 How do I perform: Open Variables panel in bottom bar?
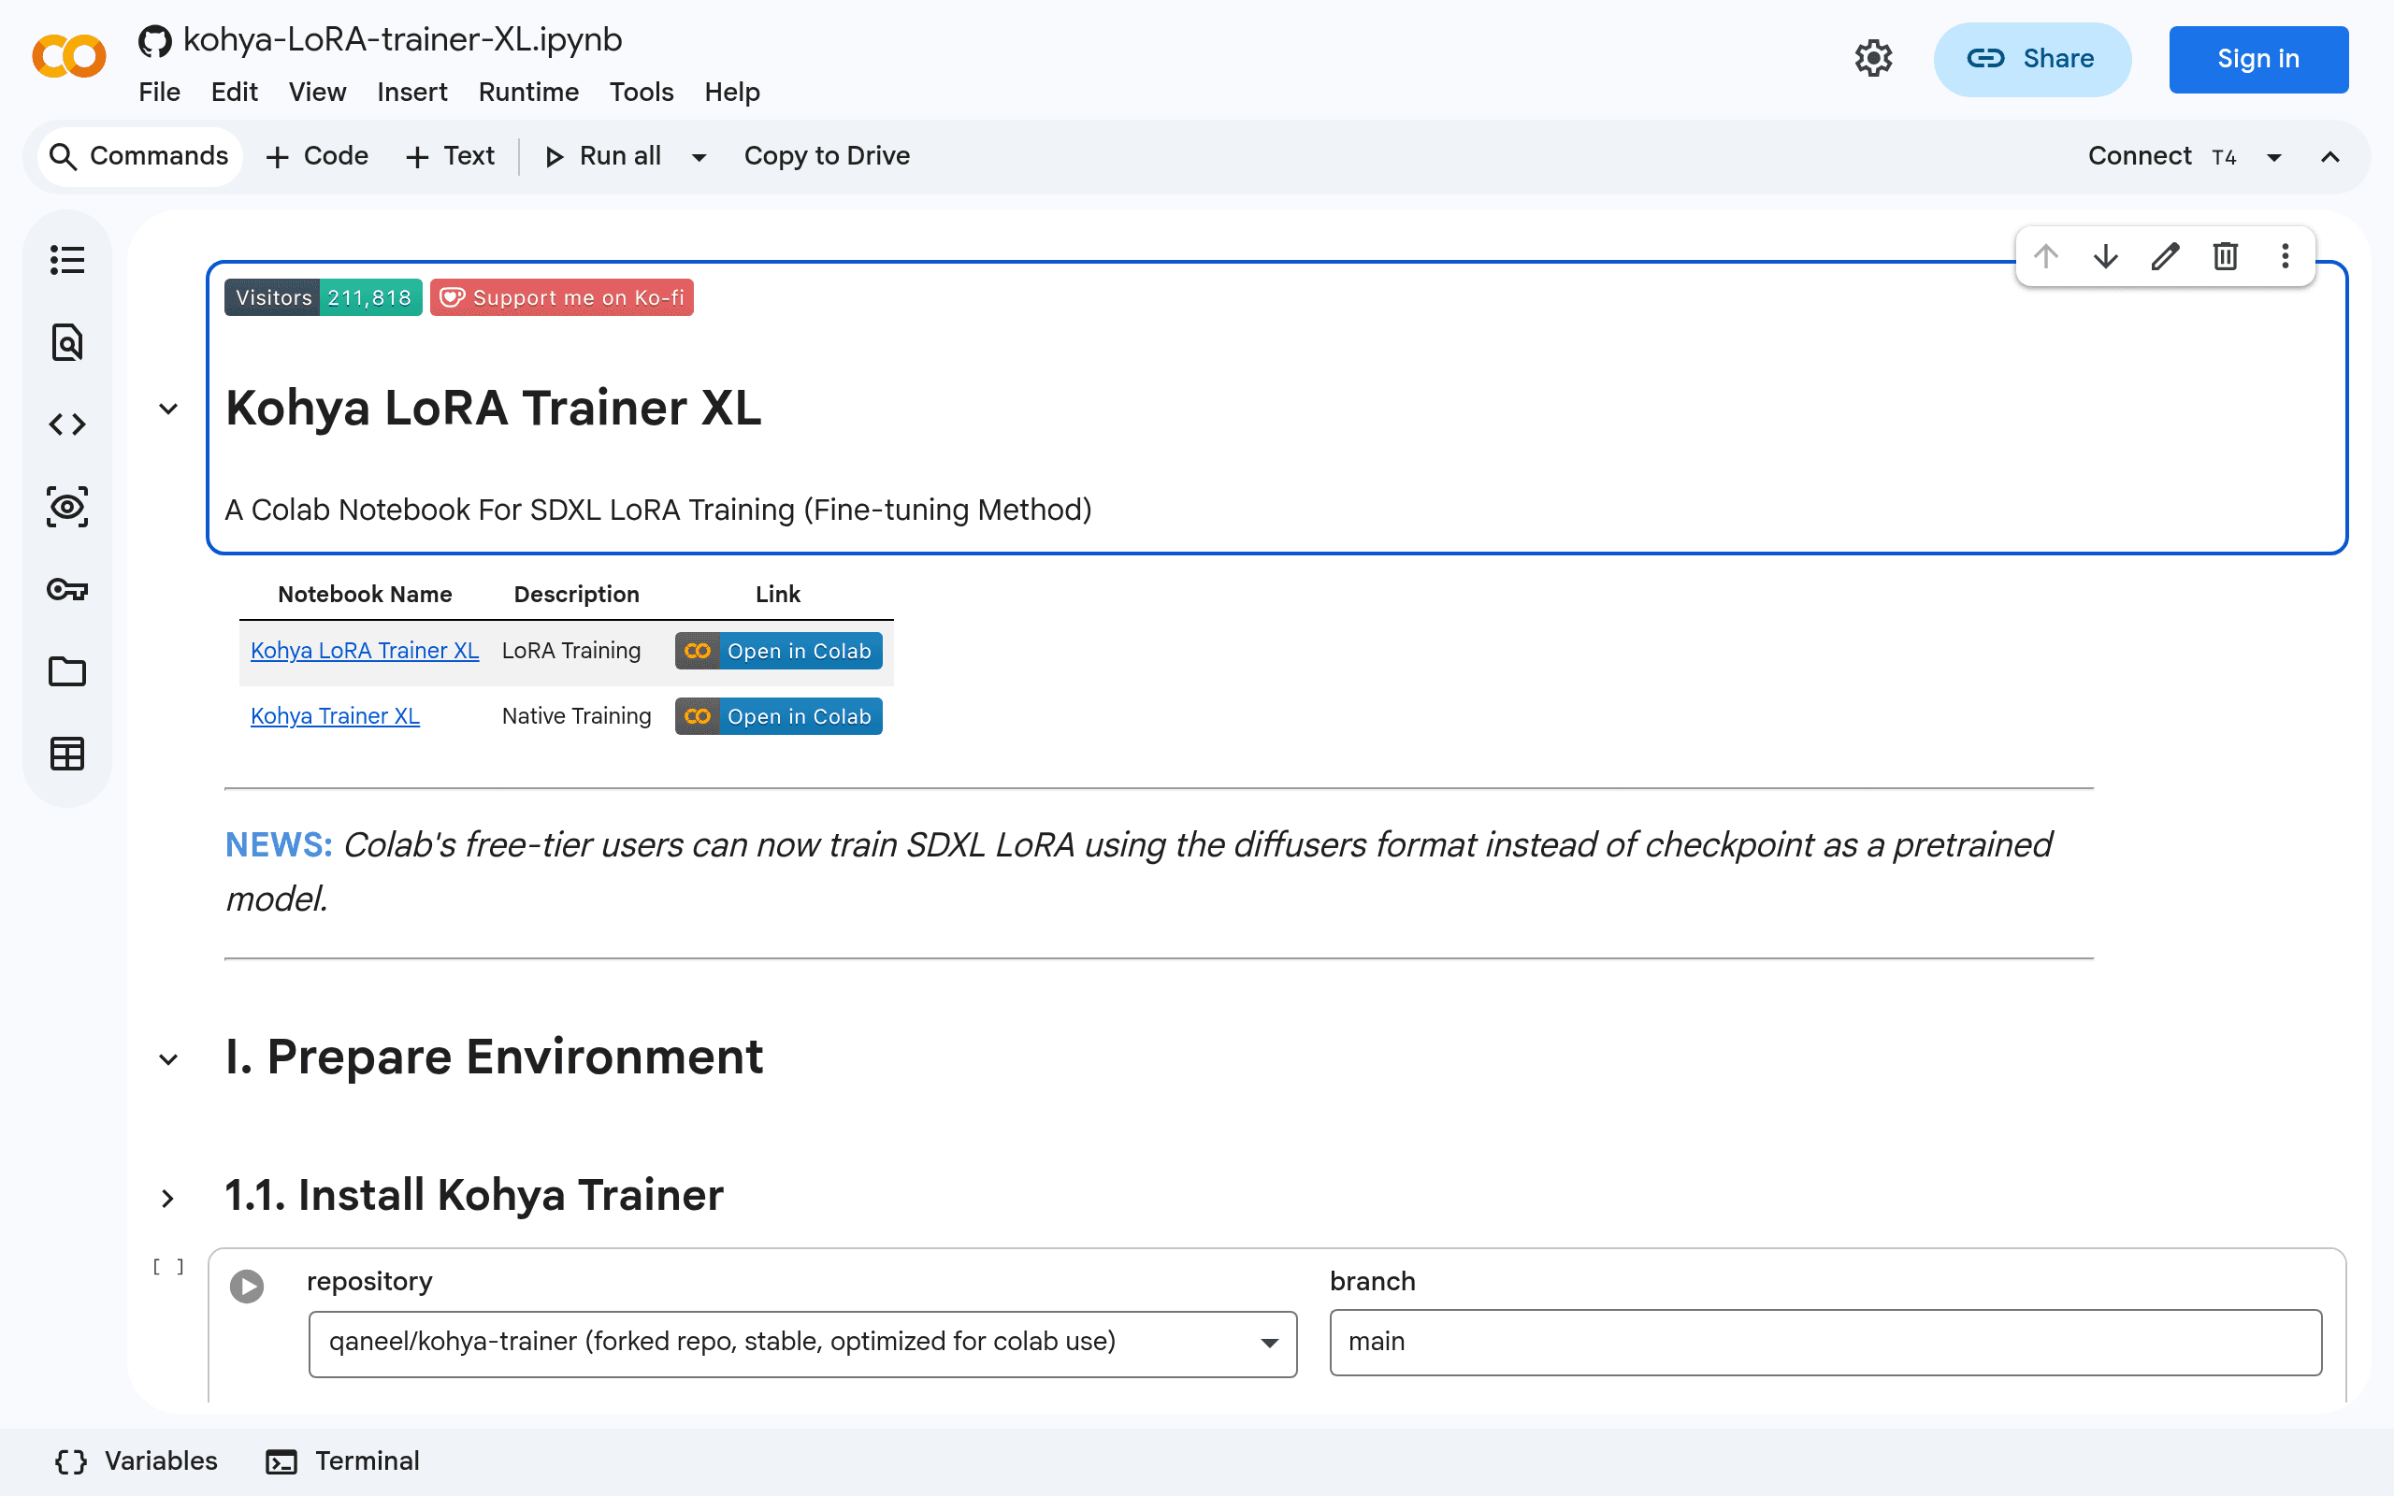[136, 1461]
